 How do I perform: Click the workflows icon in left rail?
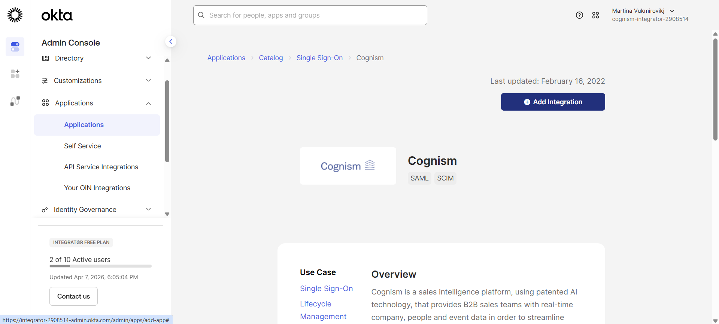pyautogui.click(x=15, y=101)
